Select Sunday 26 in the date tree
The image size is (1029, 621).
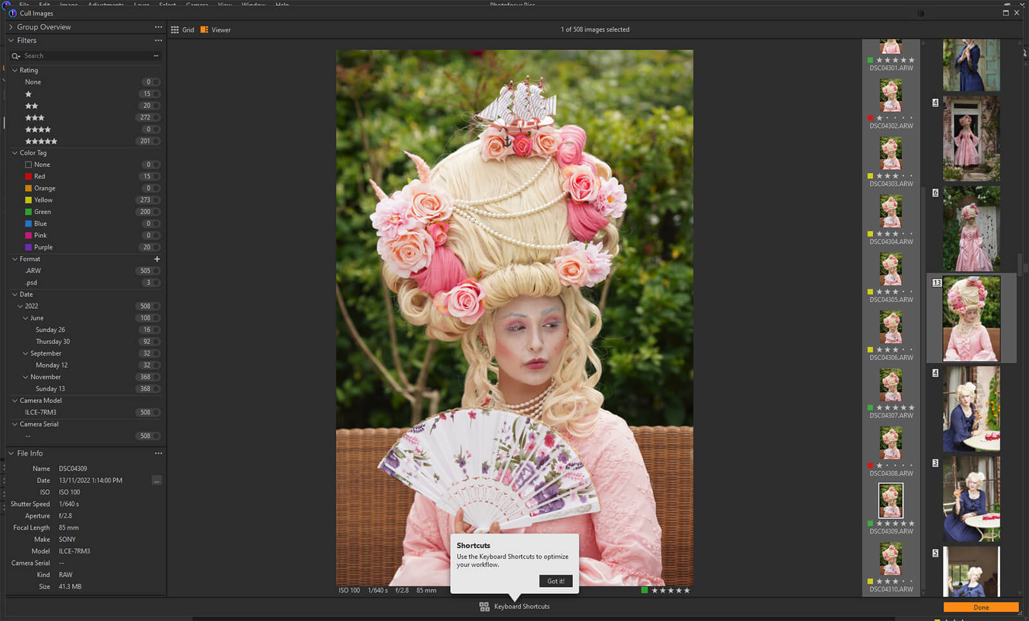tap(50, 330)
